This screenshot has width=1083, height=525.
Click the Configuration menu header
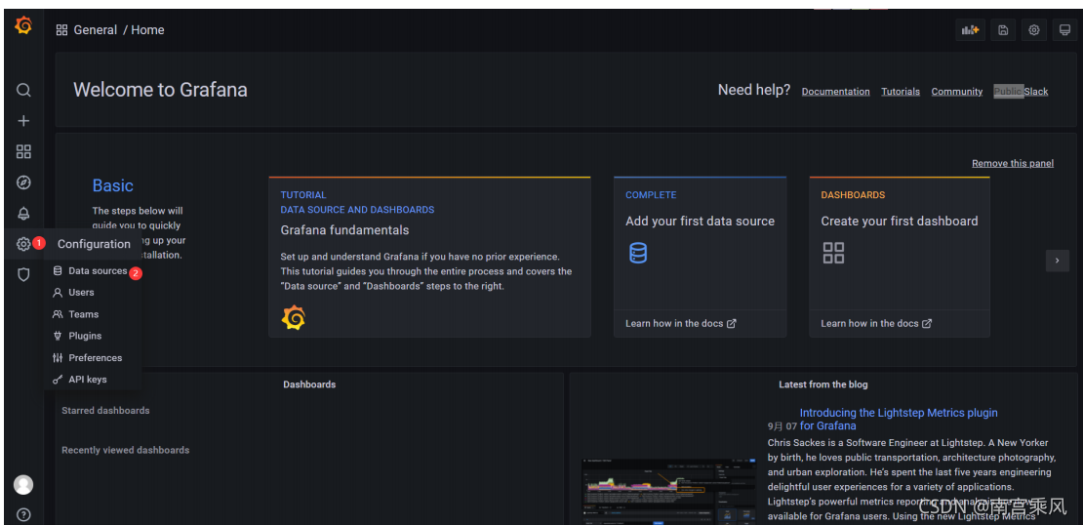[94, 244]
